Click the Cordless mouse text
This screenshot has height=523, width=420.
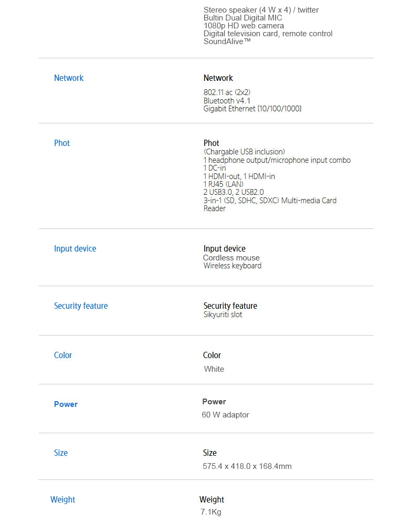coord(232,258)
